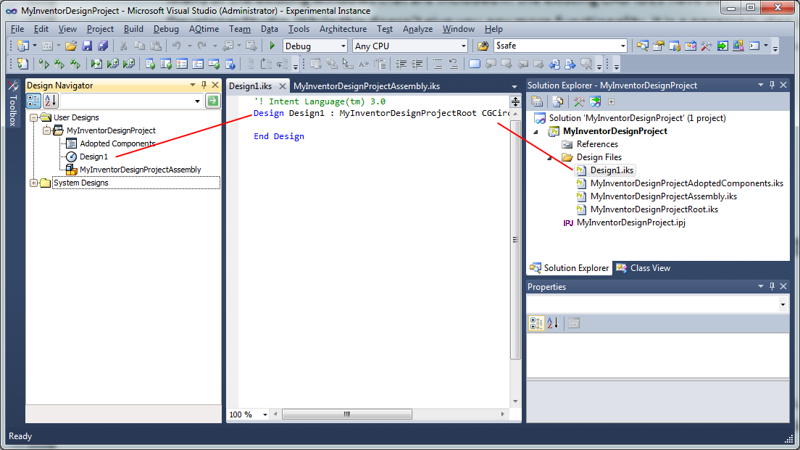The height and width of the screenshot is (450, 800).
Task: Open the active documents list dropdown arrow
Action: (514, 87)
